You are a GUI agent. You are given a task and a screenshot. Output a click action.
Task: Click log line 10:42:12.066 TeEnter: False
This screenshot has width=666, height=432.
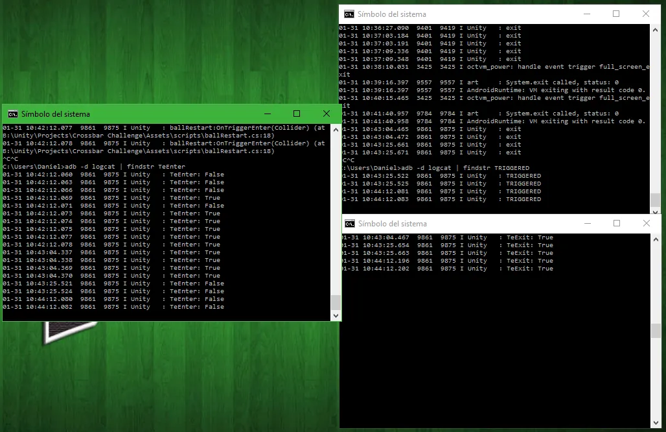(x=113, y=190)
